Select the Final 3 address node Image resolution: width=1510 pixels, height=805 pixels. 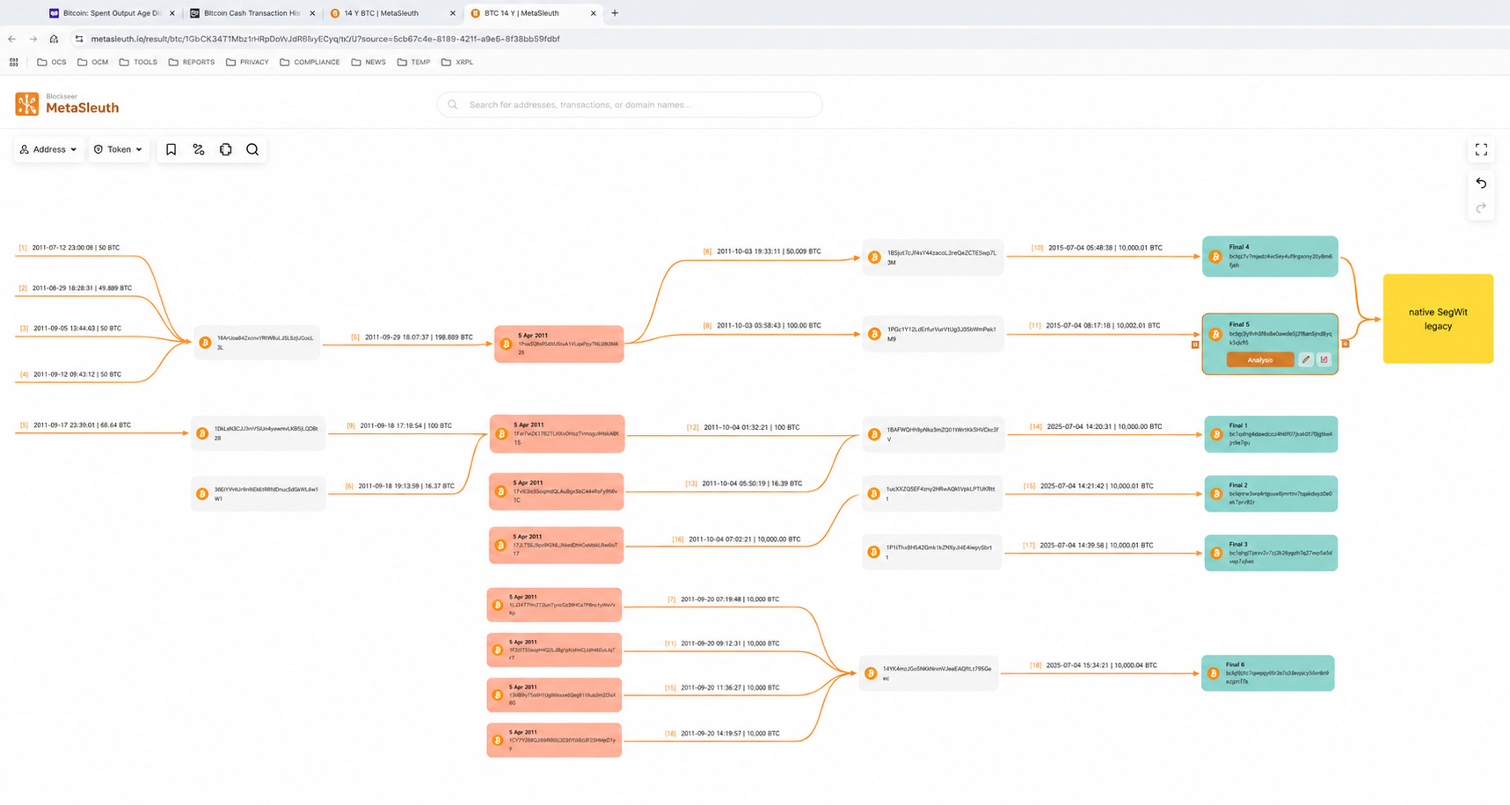tap(1271, 553)
